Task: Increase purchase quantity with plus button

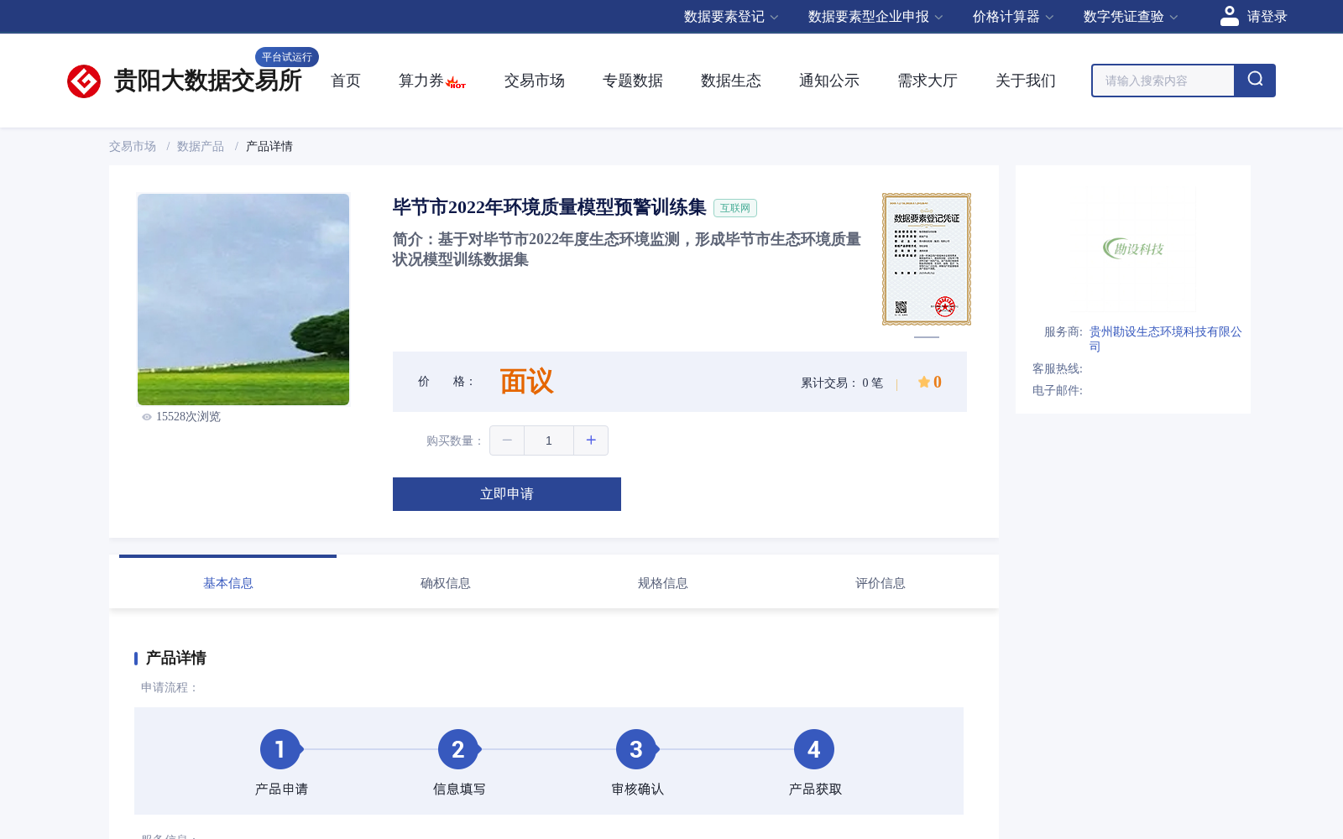Action: 591,440
